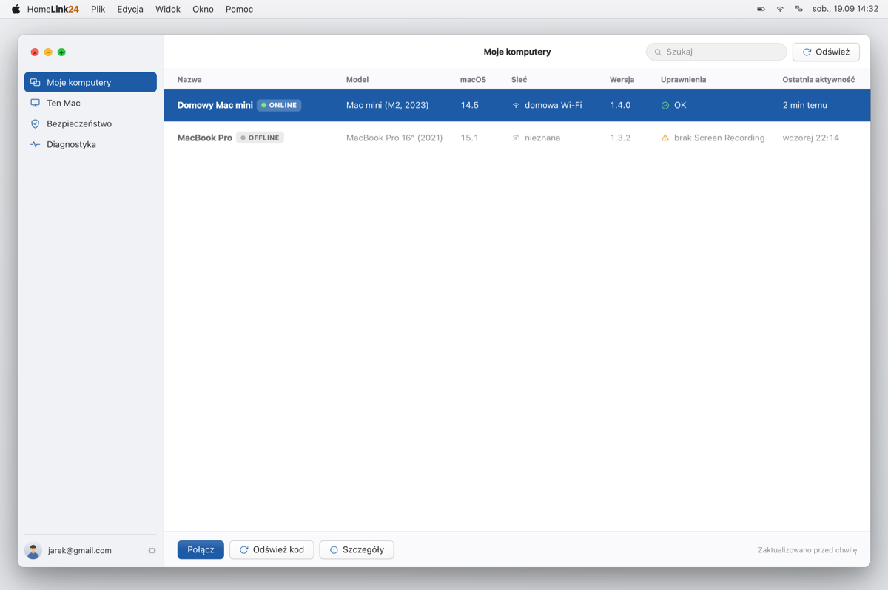The width and height of the screenshot is (888, 590).
Task: Click the ONLINE status badge
Action: [279, 105]
